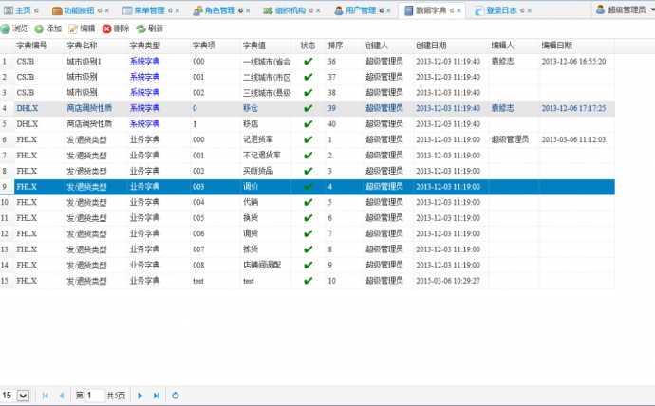Image resolution: width=655 pixels, height=406 pixels.
Task: Click the 系统字典 link in row 1
Action: (144, 61)
